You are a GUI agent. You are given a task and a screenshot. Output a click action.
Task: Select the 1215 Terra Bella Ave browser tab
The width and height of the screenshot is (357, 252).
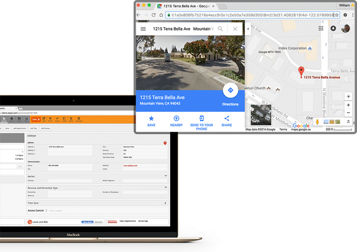pyautogui.click(x=186, y=6)
